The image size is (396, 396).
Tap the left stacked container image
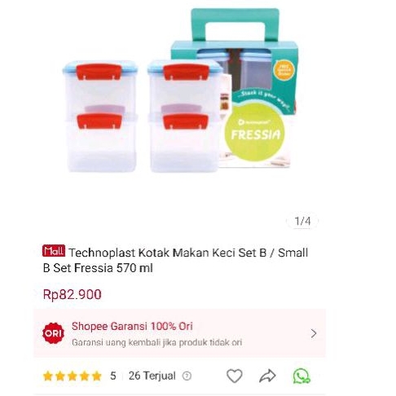tap(100, 117)
